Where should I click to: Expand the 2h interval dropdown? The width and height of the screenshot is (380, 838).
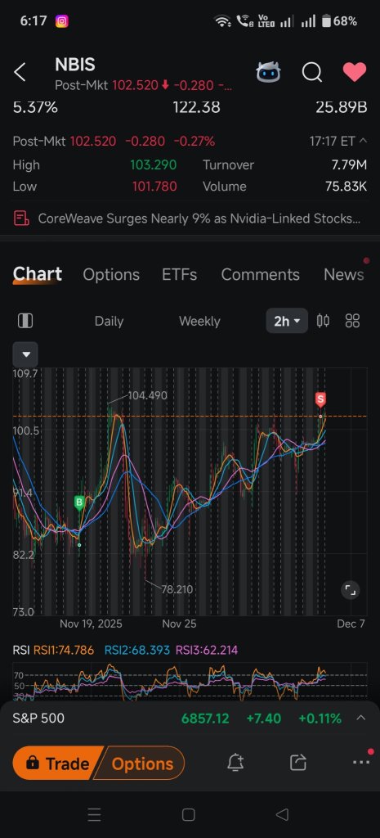(287, 321)
